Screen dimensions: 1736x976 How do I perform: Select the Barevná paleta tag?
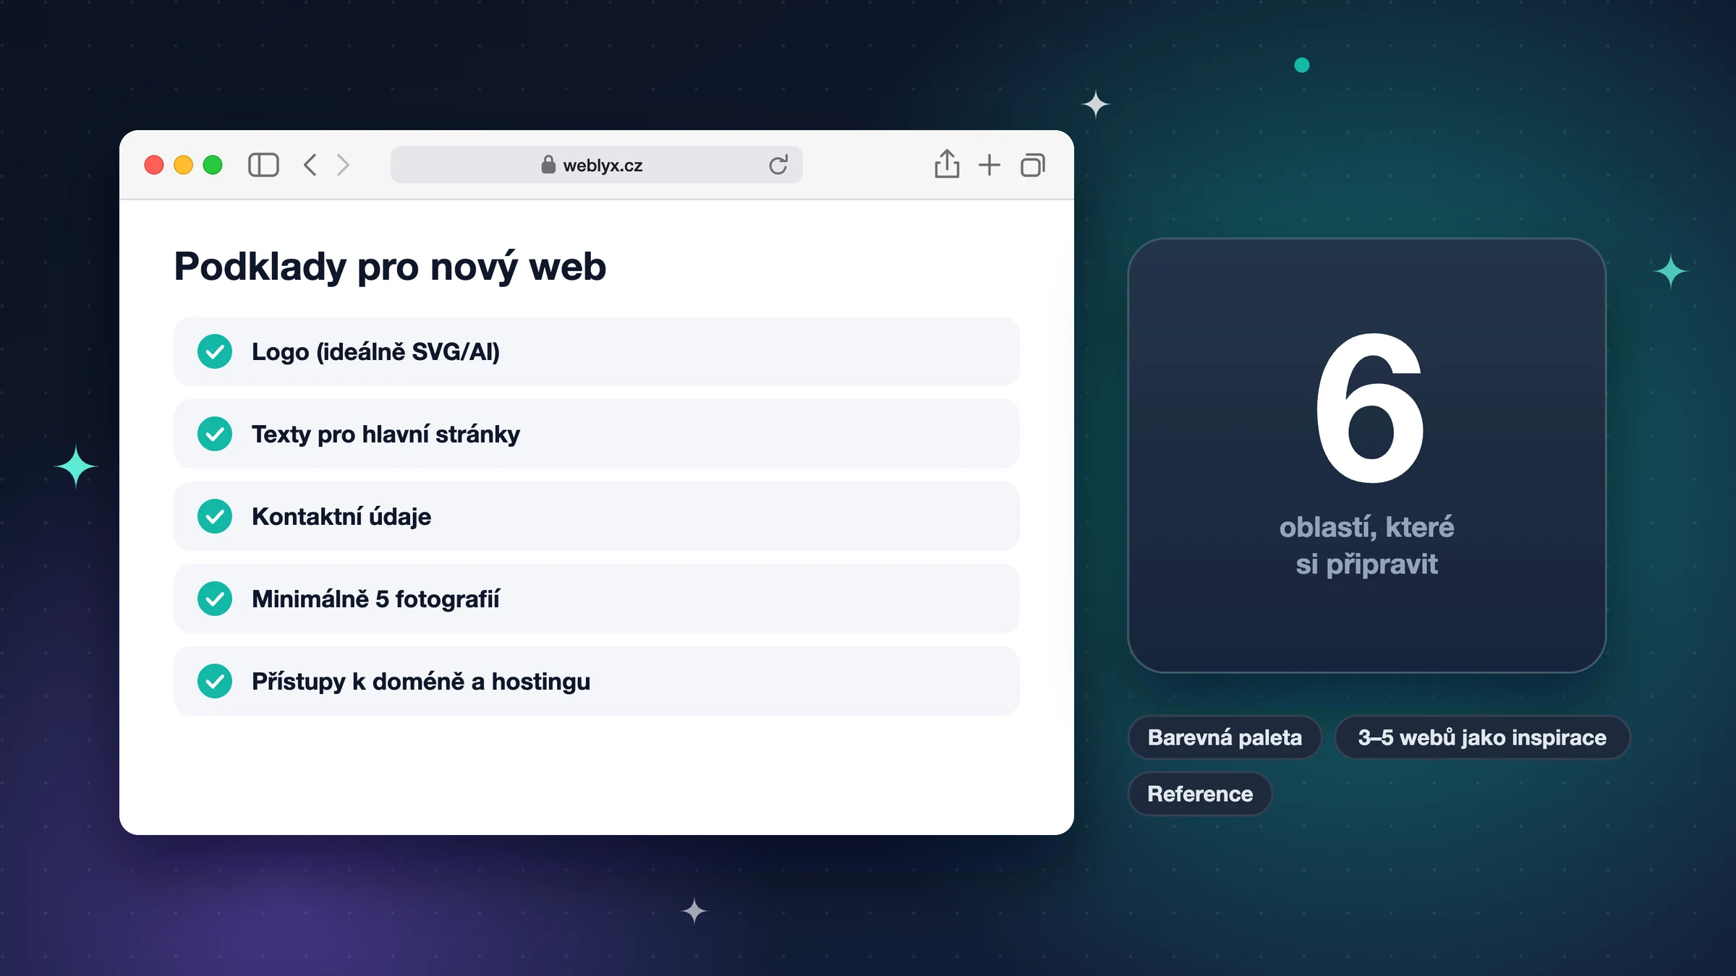pos(1225,737)
